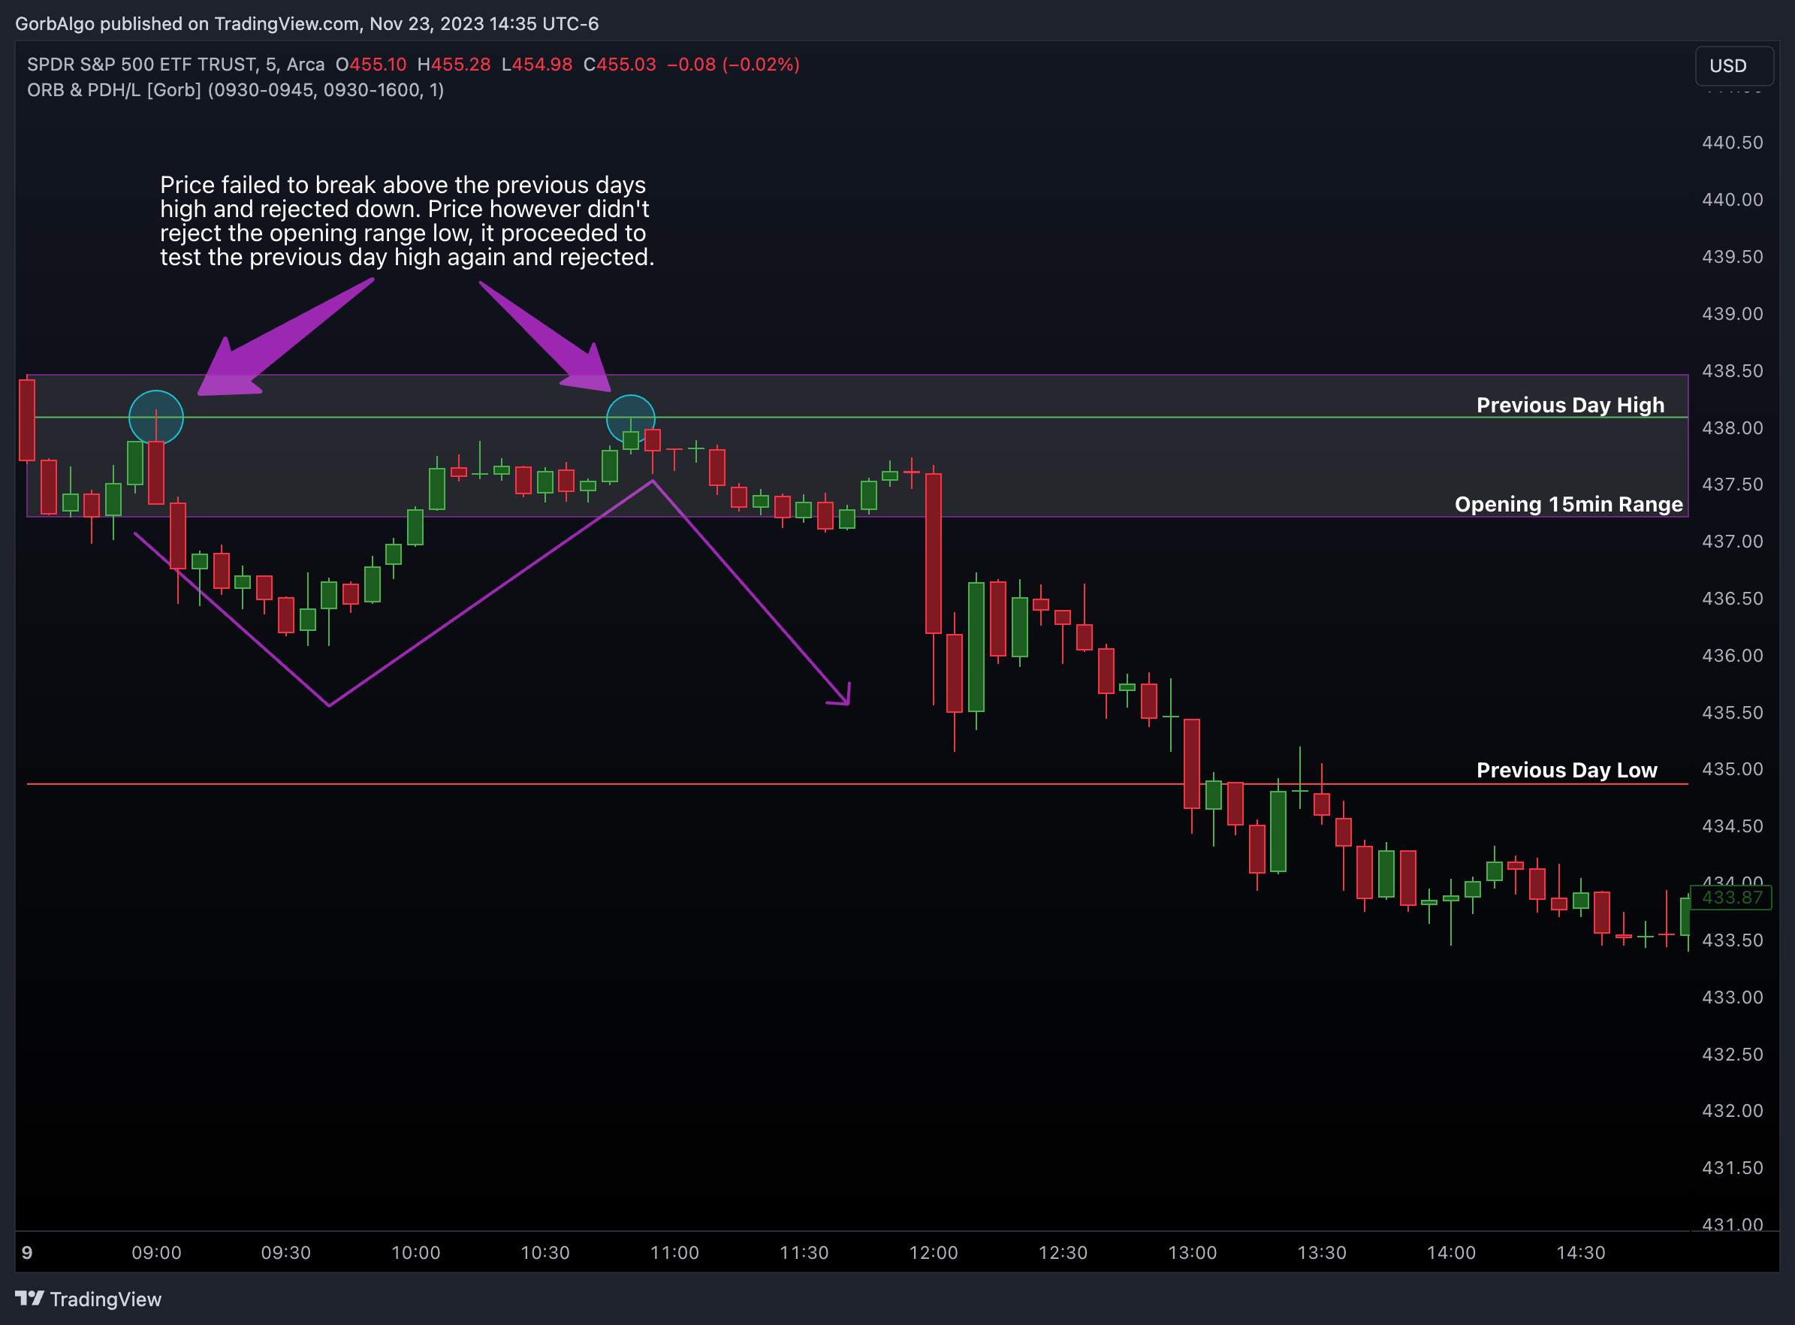Click the open value O455.10
Viewport: 1795px width, 1325px height.
point(370,64)
